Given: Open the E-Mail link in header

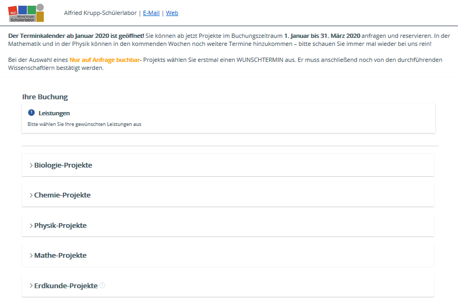Looking at the screenshot, I should coord(151,13).
